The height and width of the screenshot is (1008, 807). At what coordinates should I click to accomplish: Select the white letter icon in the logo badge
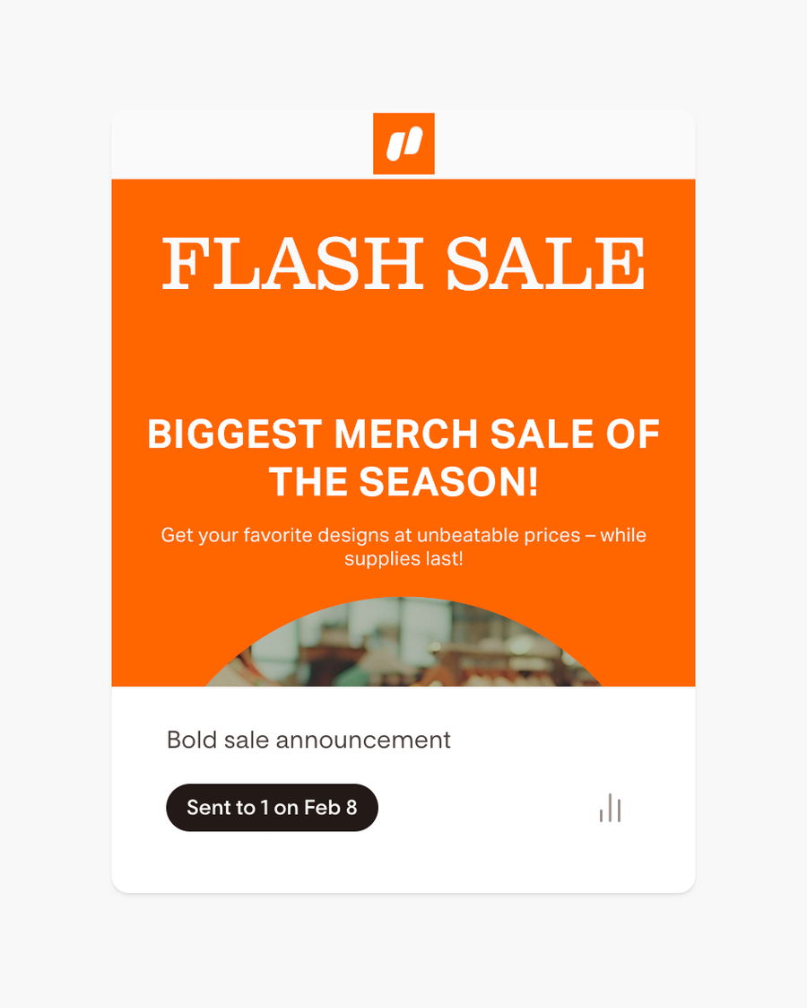[x=403, y=144]
